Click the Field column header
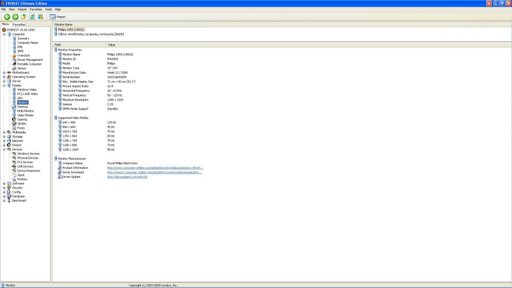Screen dimensions: 512x288 click(x=79, y=45)
